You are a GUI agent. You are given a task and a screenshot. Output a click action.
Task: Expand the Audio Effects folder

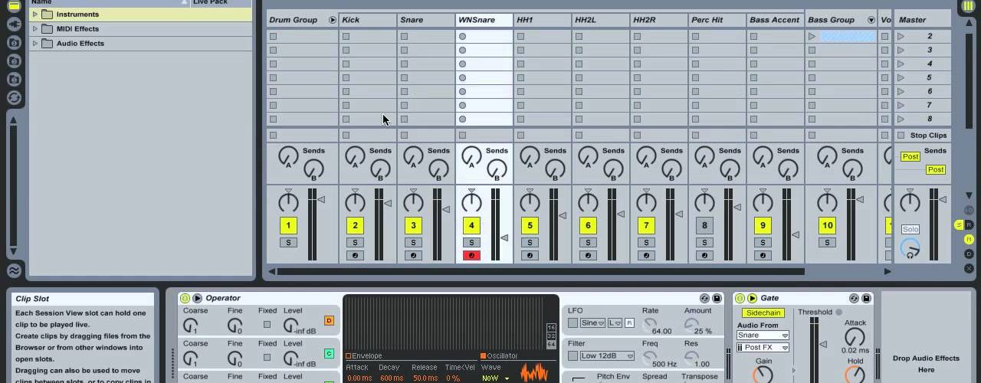(x=34, y=44)
